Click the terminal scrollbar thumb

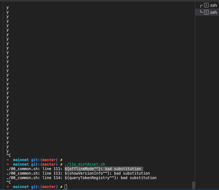[x=193, y=185]
